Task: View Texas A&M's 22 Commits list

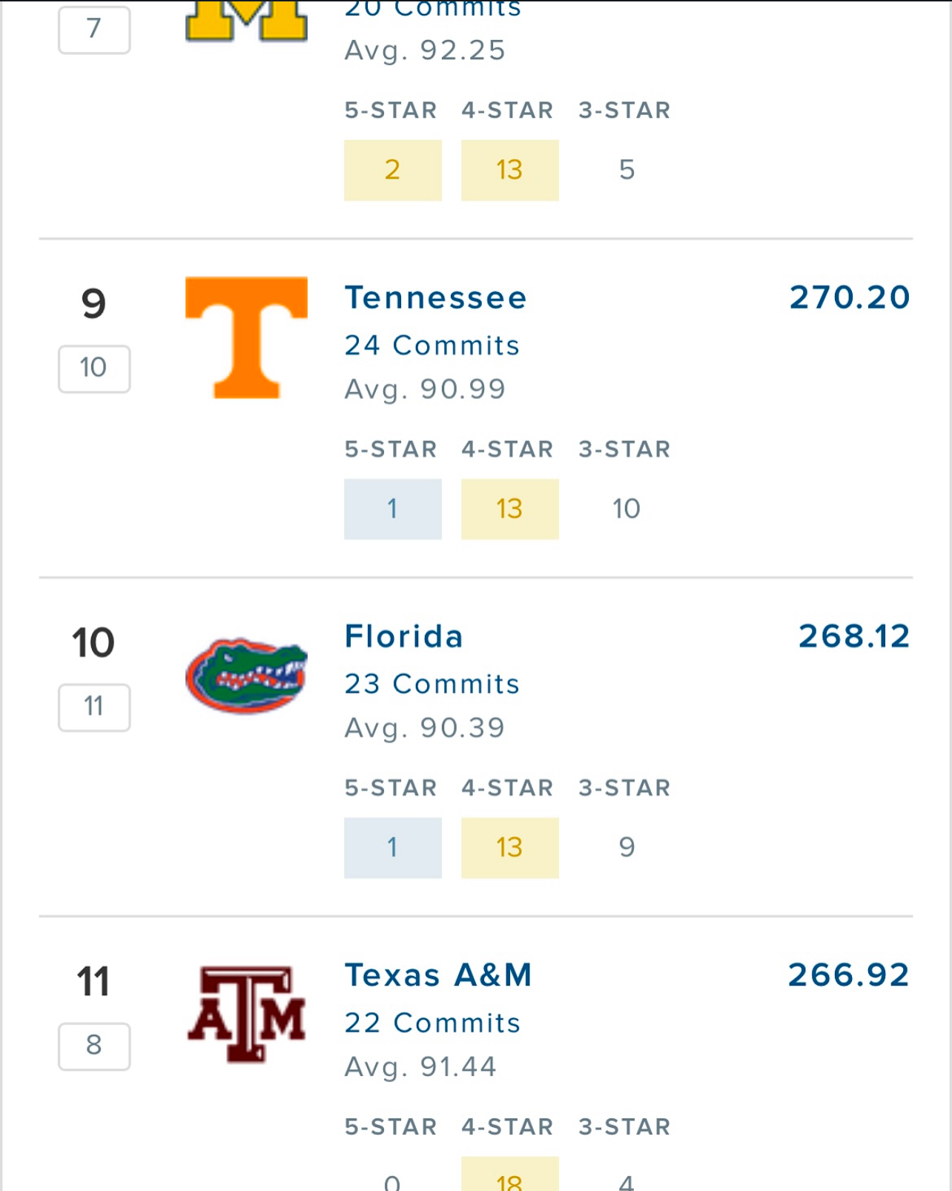Action: pos(433,1023)
